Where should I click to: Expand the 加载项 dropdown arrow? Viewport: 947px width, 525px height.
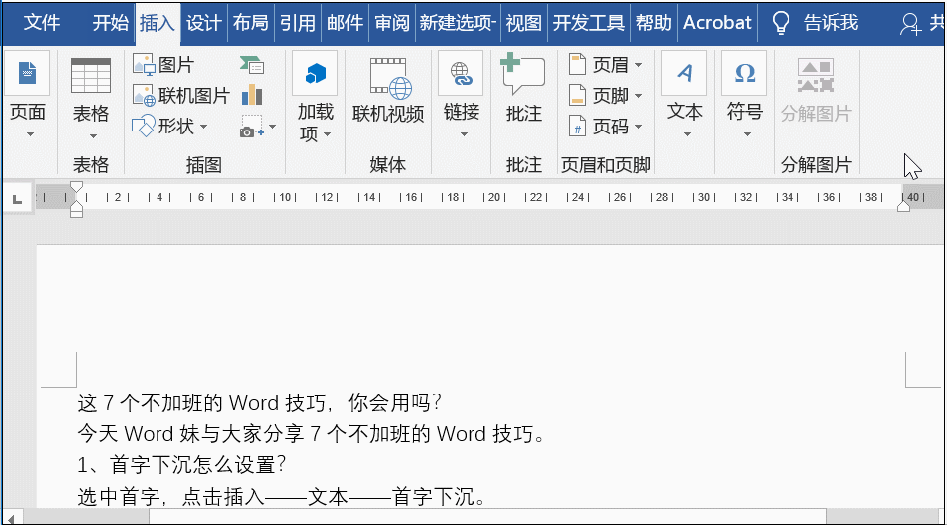click(327, 134)
